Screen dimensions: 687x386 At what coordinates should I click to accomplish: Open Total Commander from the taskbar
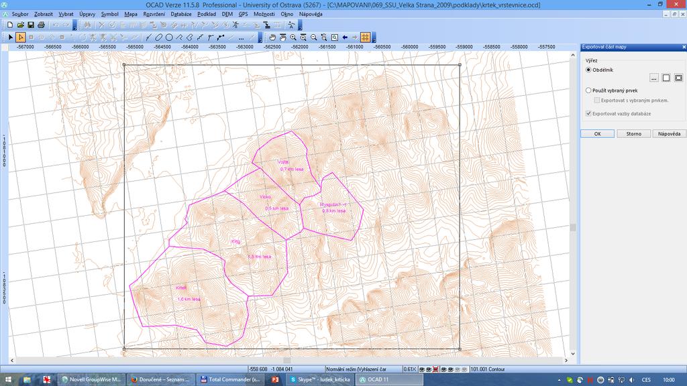point(230,379)
